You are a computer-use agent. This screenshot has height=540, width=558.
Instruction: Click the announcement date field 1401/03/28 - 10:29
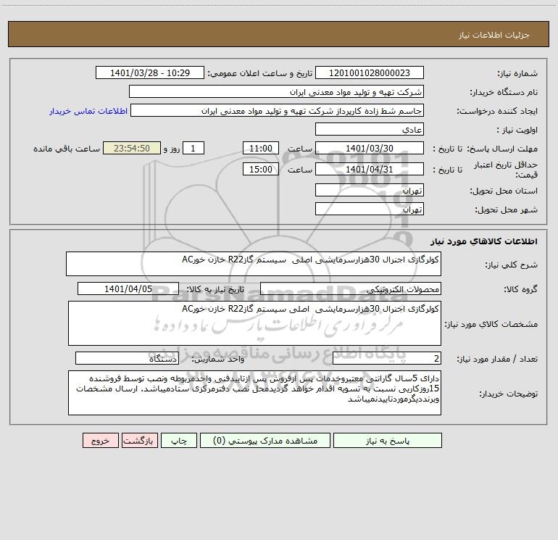pos(150,73)
